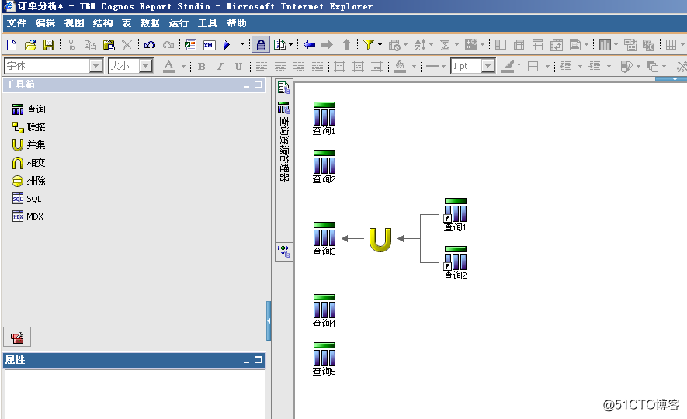Viewport: 687px width, 419px height.
Task: Go back with the blue left arrow
Action: pyautogui.click(x=309, y=45)
